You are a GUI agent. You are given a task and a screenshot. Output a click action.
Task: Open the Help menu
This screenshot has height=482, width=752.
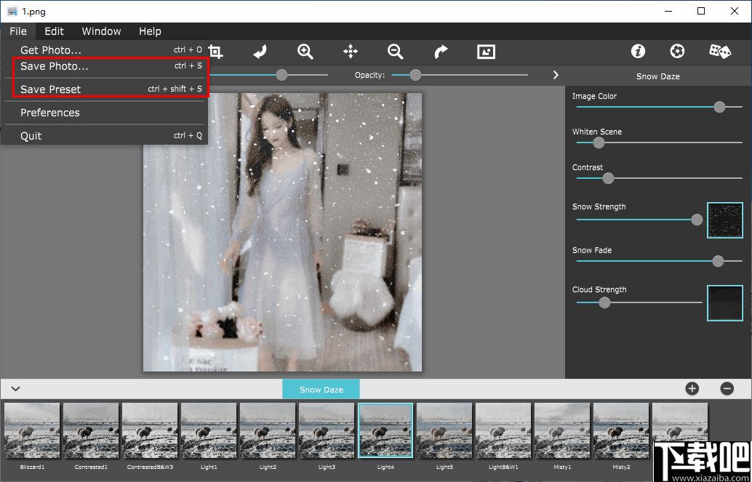pyautogui.click(x=150, y=31)
